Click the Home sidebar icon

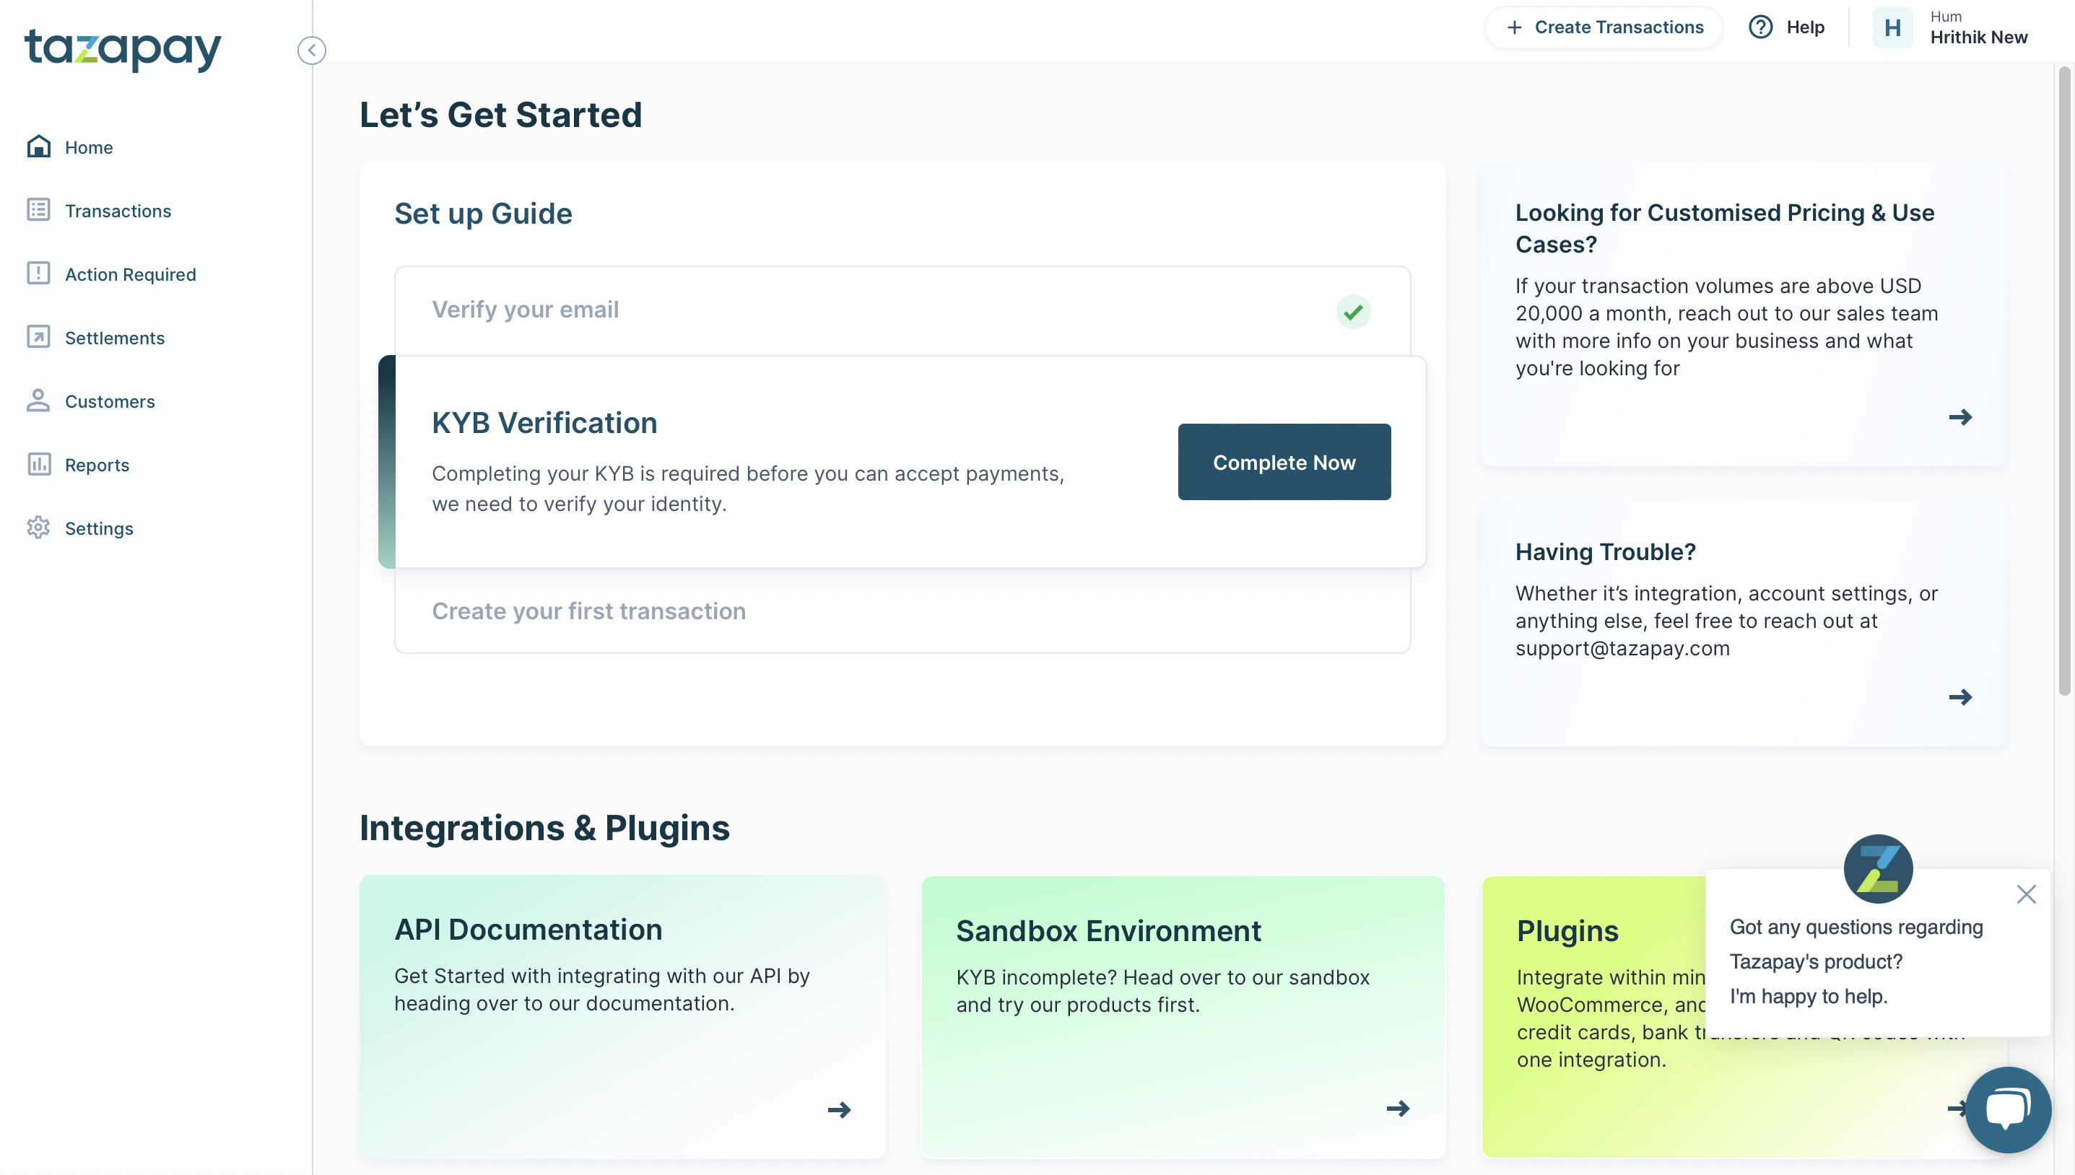(x=38, y=147)
